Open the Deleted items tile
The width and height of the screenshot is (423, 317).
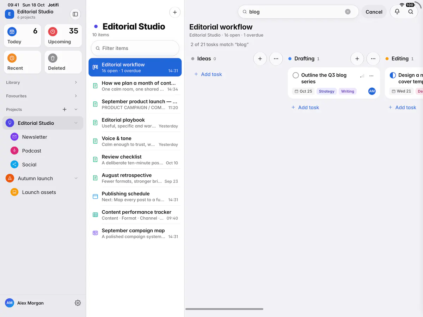click(x=63, y=62)
